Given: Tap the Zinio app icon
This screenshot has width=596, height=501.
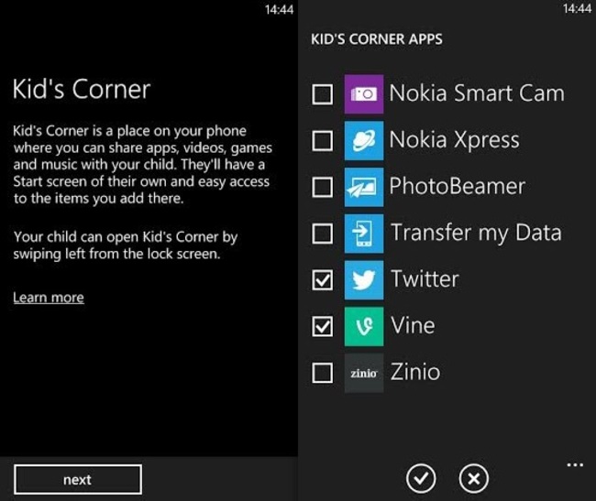Looking at the screenshot, I should [364, 373].
